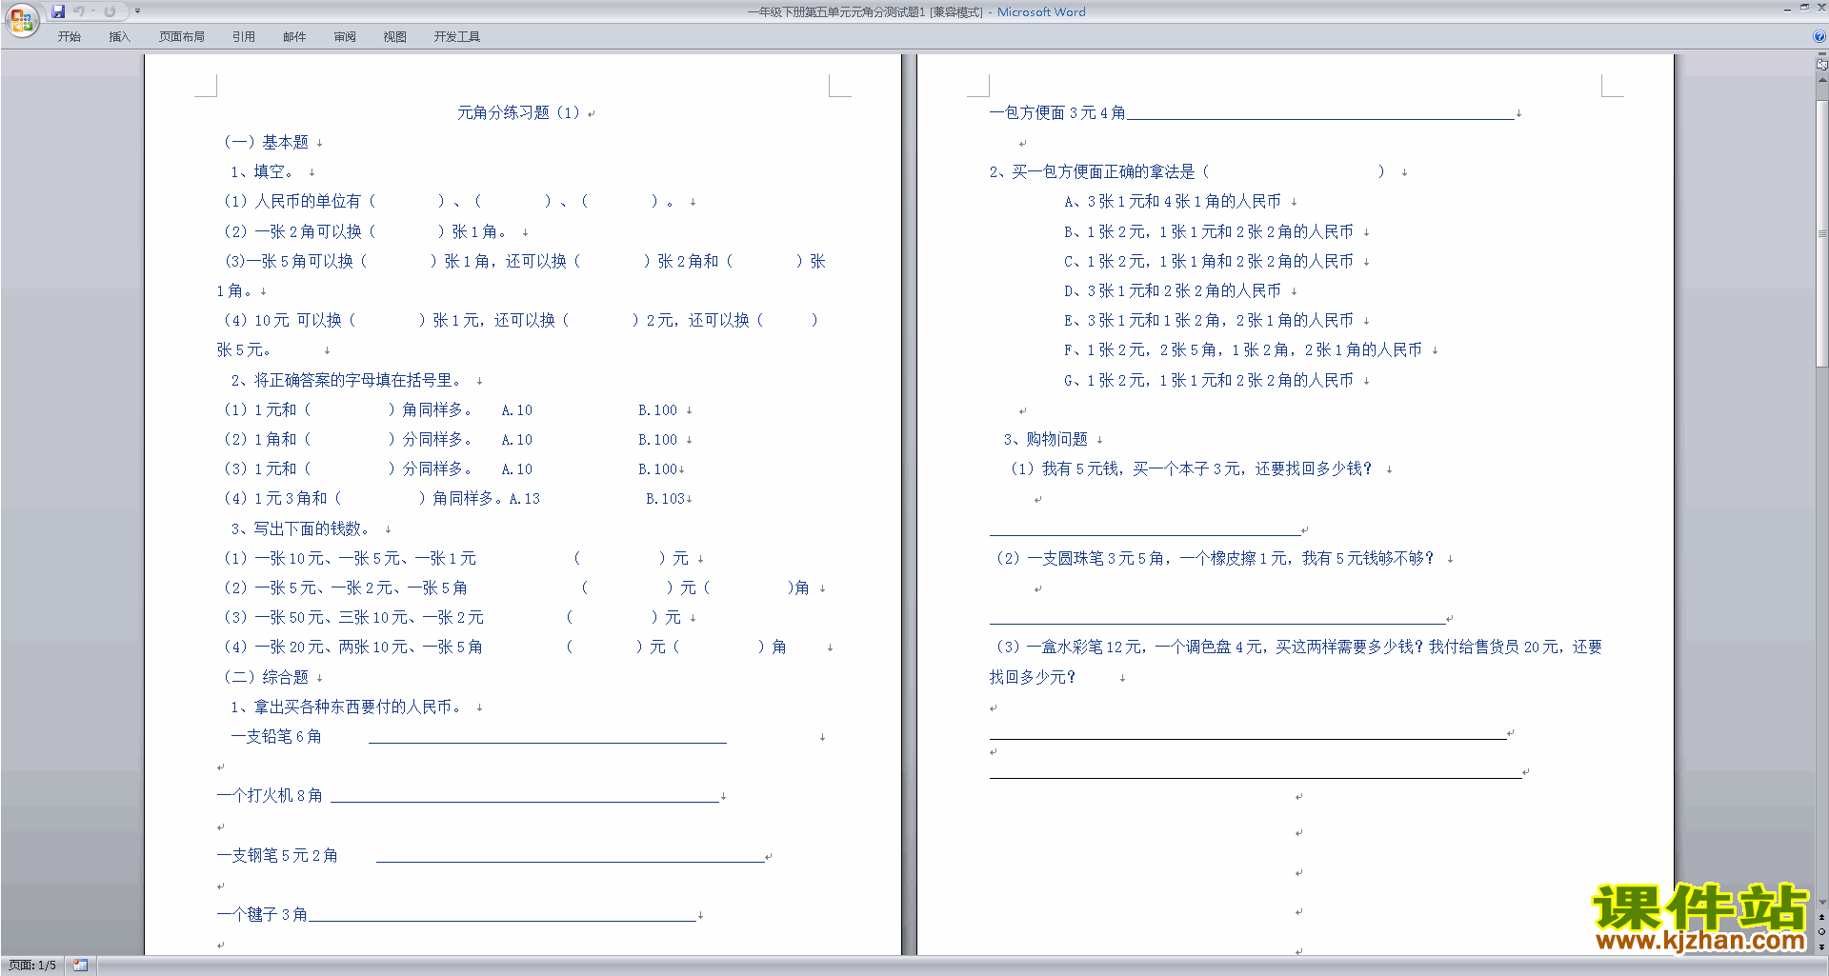Click the text 一包方便面3元4角 on page two
Screen dimensions: 1829x976
1056,112
